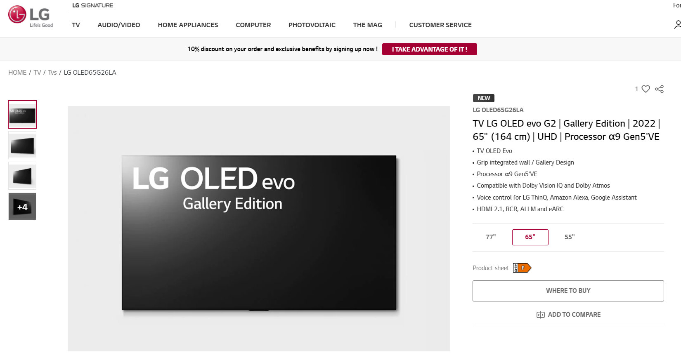Viewport: 681px width, 353px height.
Task: Select the 55" screen size option
Action: (x=570, y=237)
